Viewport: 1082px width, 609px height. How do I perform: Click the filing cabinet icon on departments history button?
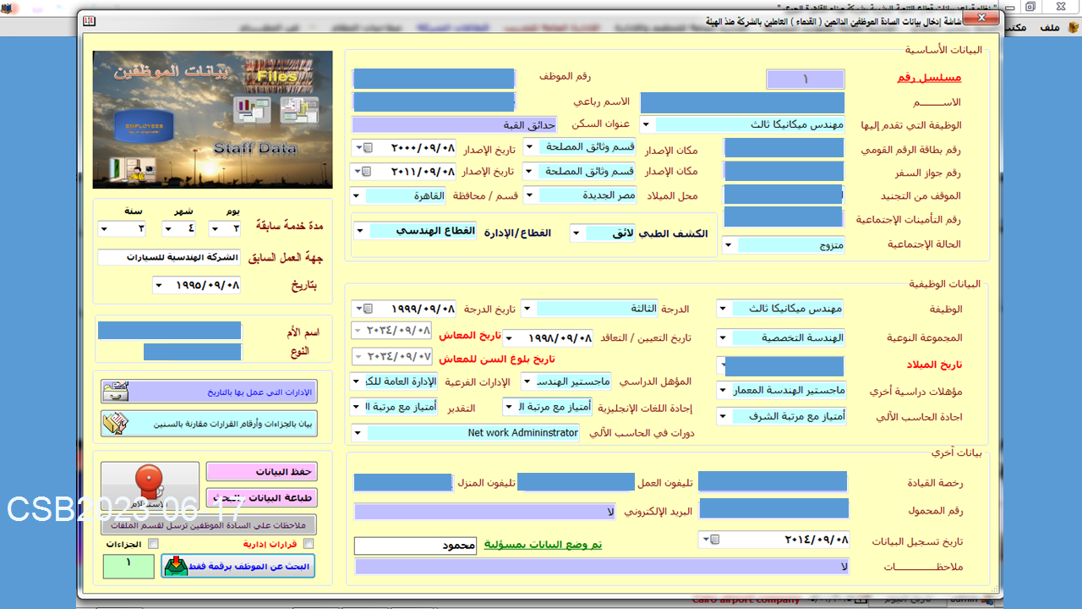tap(115, 392)
